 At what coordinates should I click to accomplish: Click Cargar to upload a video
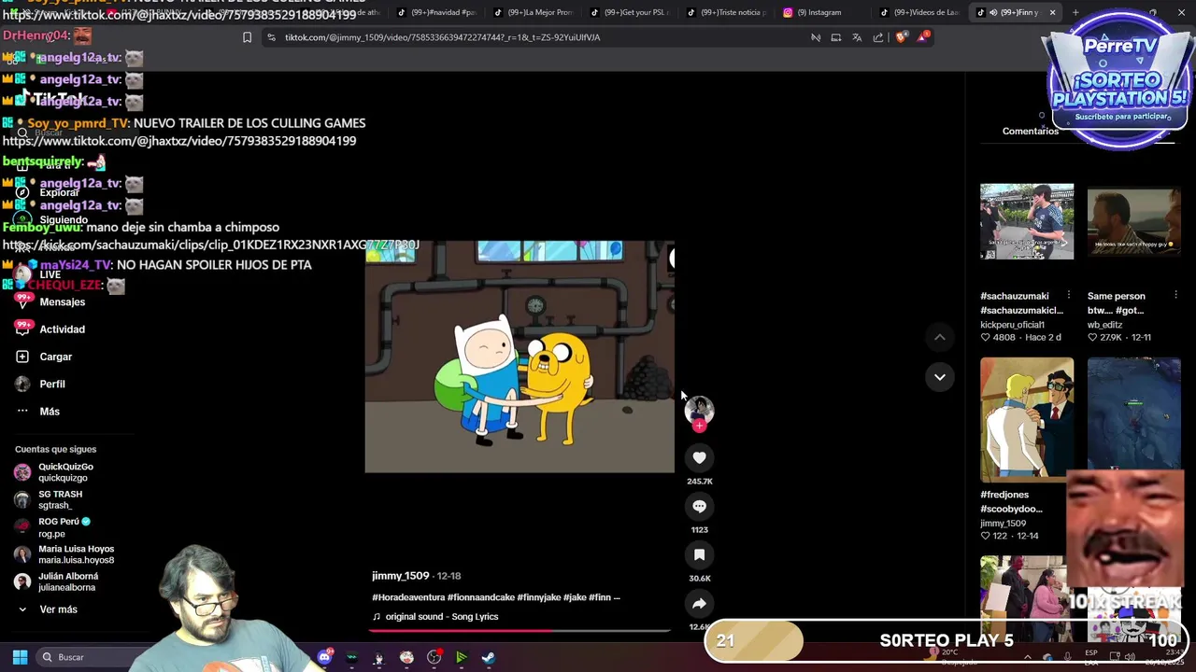click(55, 357)
